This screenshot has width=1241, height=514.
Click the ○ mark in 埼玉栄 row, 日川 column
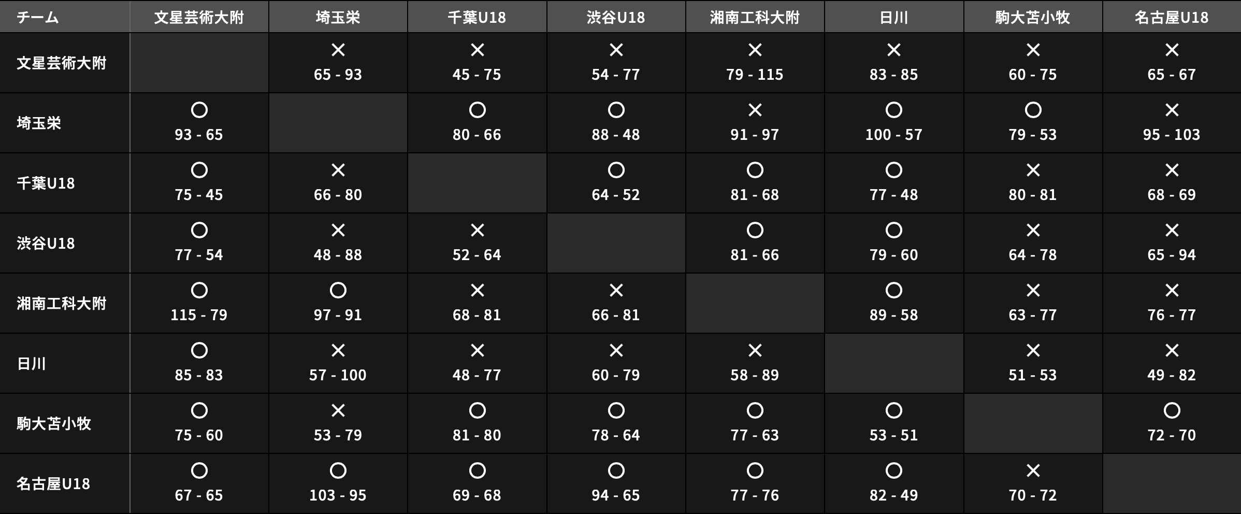click(894, 110)
